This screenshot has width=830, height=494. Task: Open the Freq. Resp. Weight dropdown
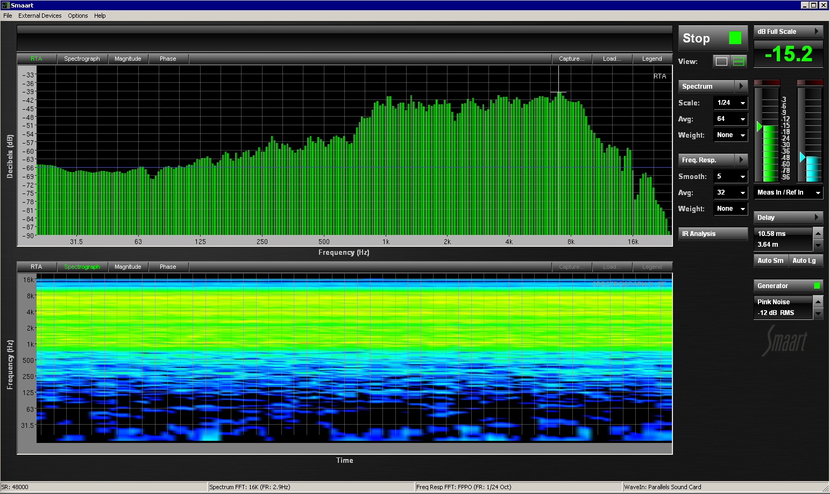pyautogui.click(x=730, y=209)
